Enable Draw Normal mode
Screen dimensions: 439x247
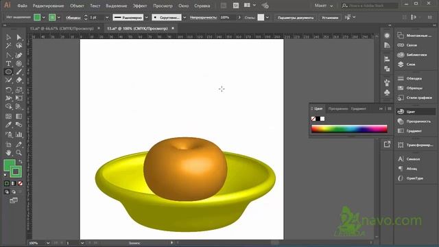[7, 192]
